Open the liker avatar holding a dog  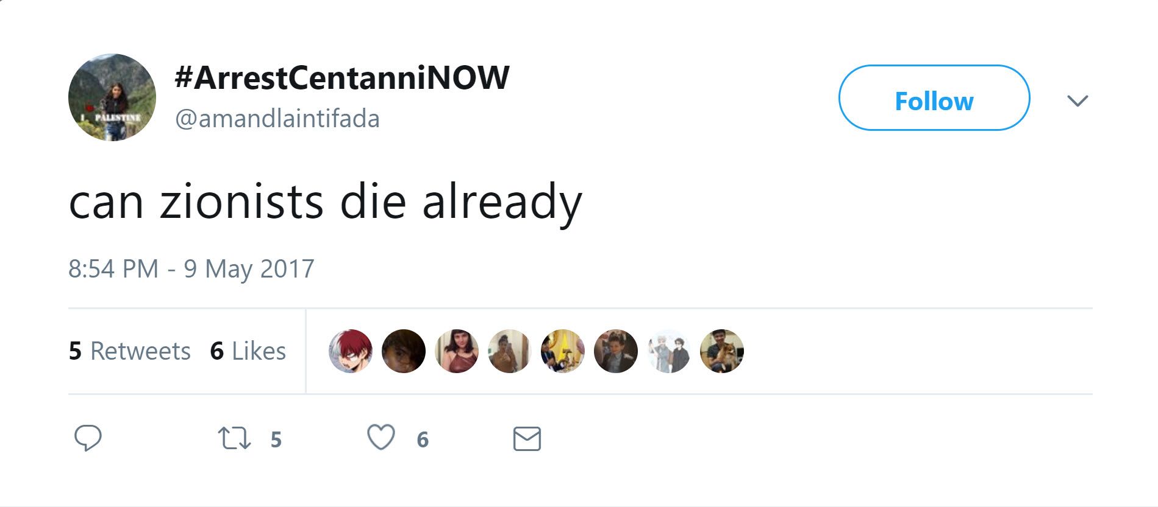(722, 351)
